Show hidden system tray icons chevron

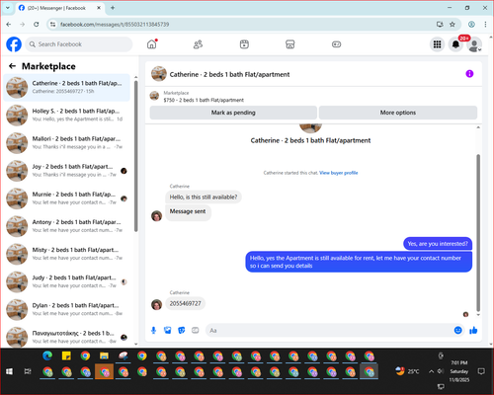(x=431, y=371)
